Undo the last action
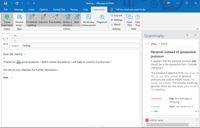 [11, 3]
